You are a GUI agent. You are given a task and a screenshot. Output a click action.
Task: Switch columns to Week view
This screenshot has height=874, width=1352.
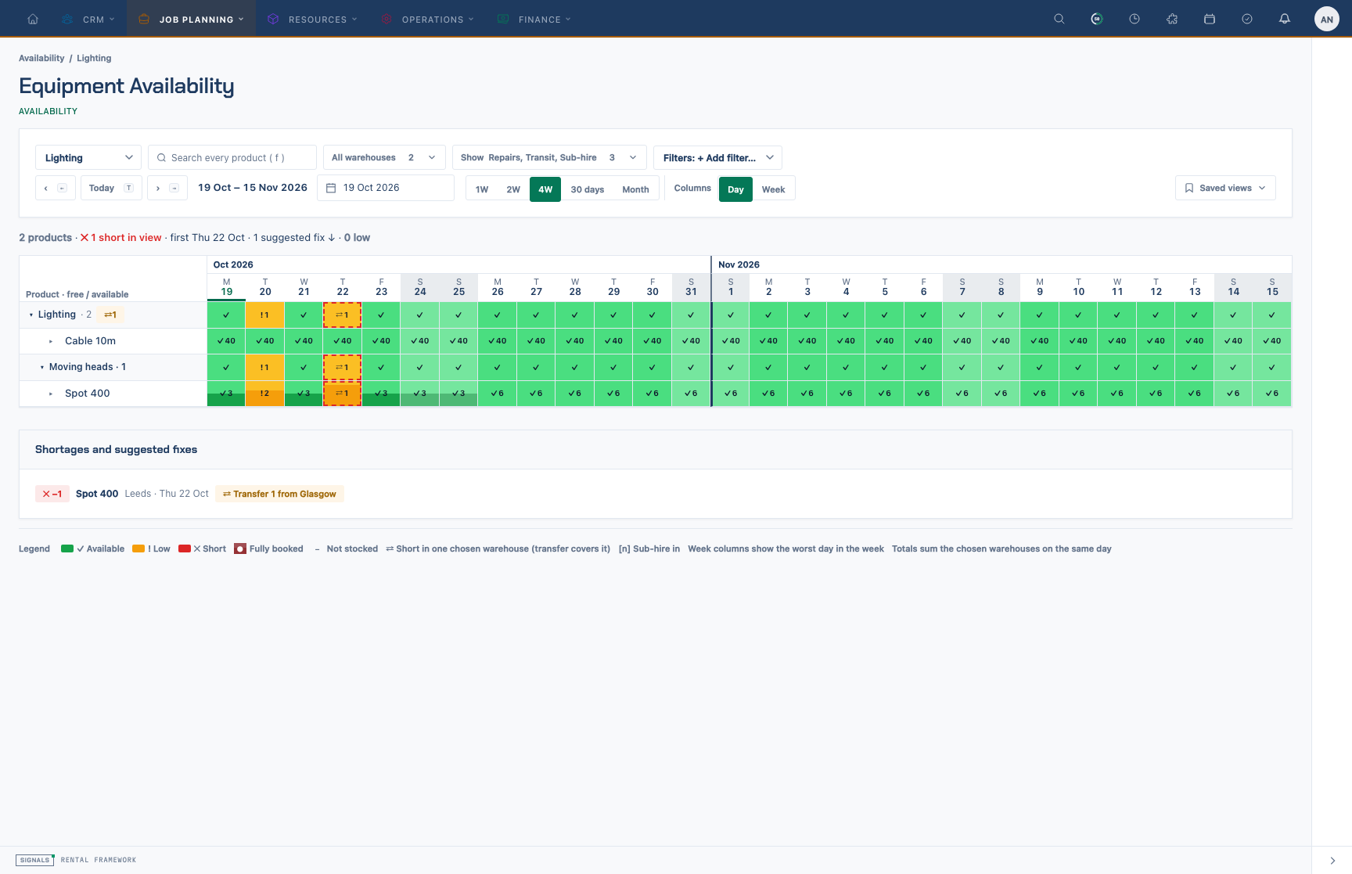coord(773,189)
